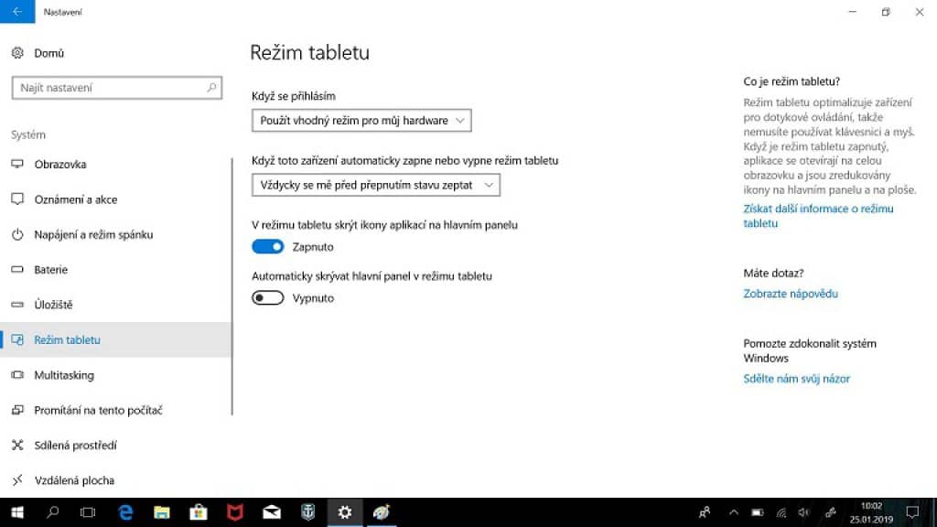
Task: Click the sidebar vertical scrollbar
Action: [x=232, y=286]
